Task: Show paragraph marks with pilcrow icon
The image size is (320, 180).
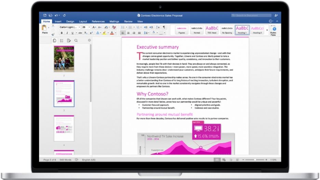Action: click(x=164, y=27)
